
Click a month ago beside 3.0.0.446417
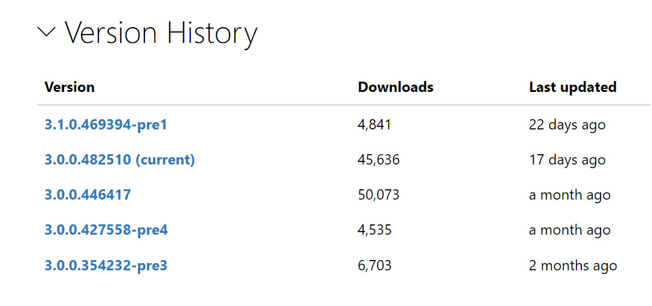click(570, 195)
